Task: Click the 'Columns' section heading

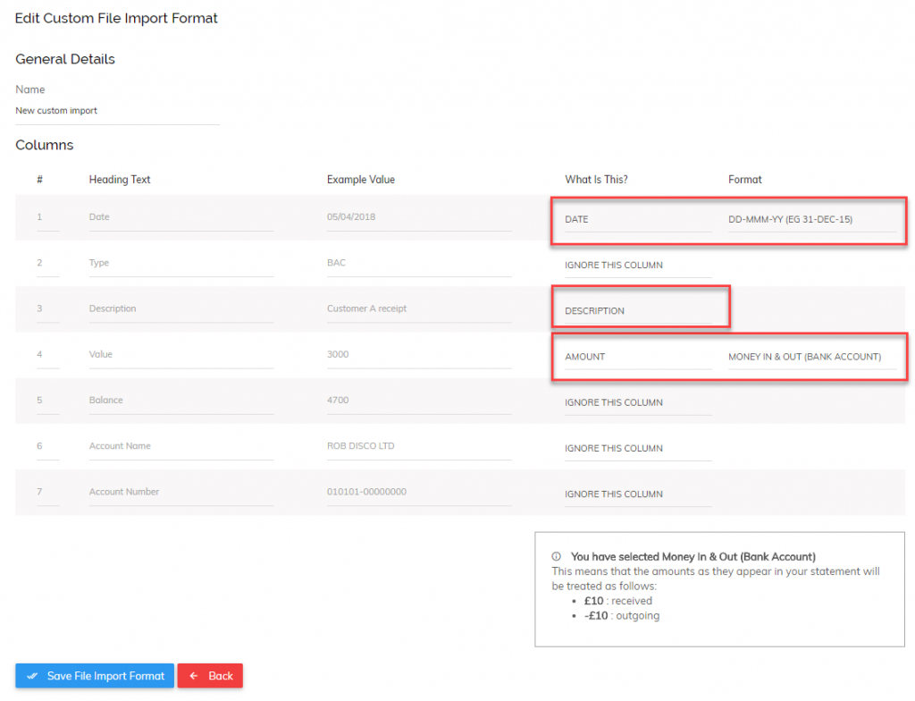Action: coord(45,145)
